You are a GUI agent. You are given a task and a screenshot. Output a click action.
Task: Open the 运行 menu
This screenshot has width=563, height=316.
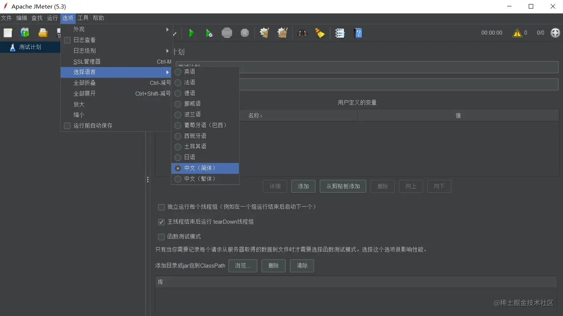click(x=53, y=18)
